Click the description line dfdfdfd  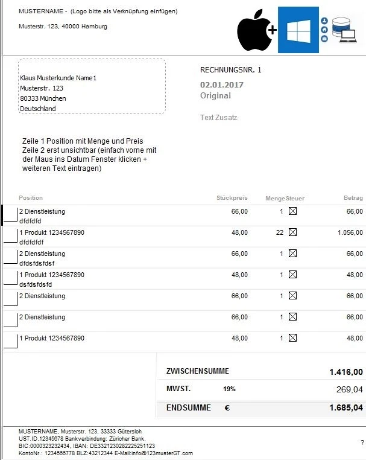coord(30,221)
